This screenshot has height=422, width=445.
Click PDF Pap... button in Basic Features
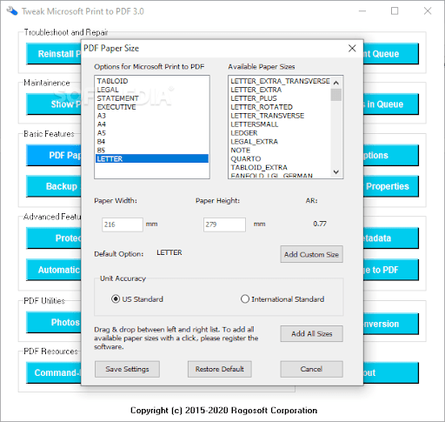point(54,155)
